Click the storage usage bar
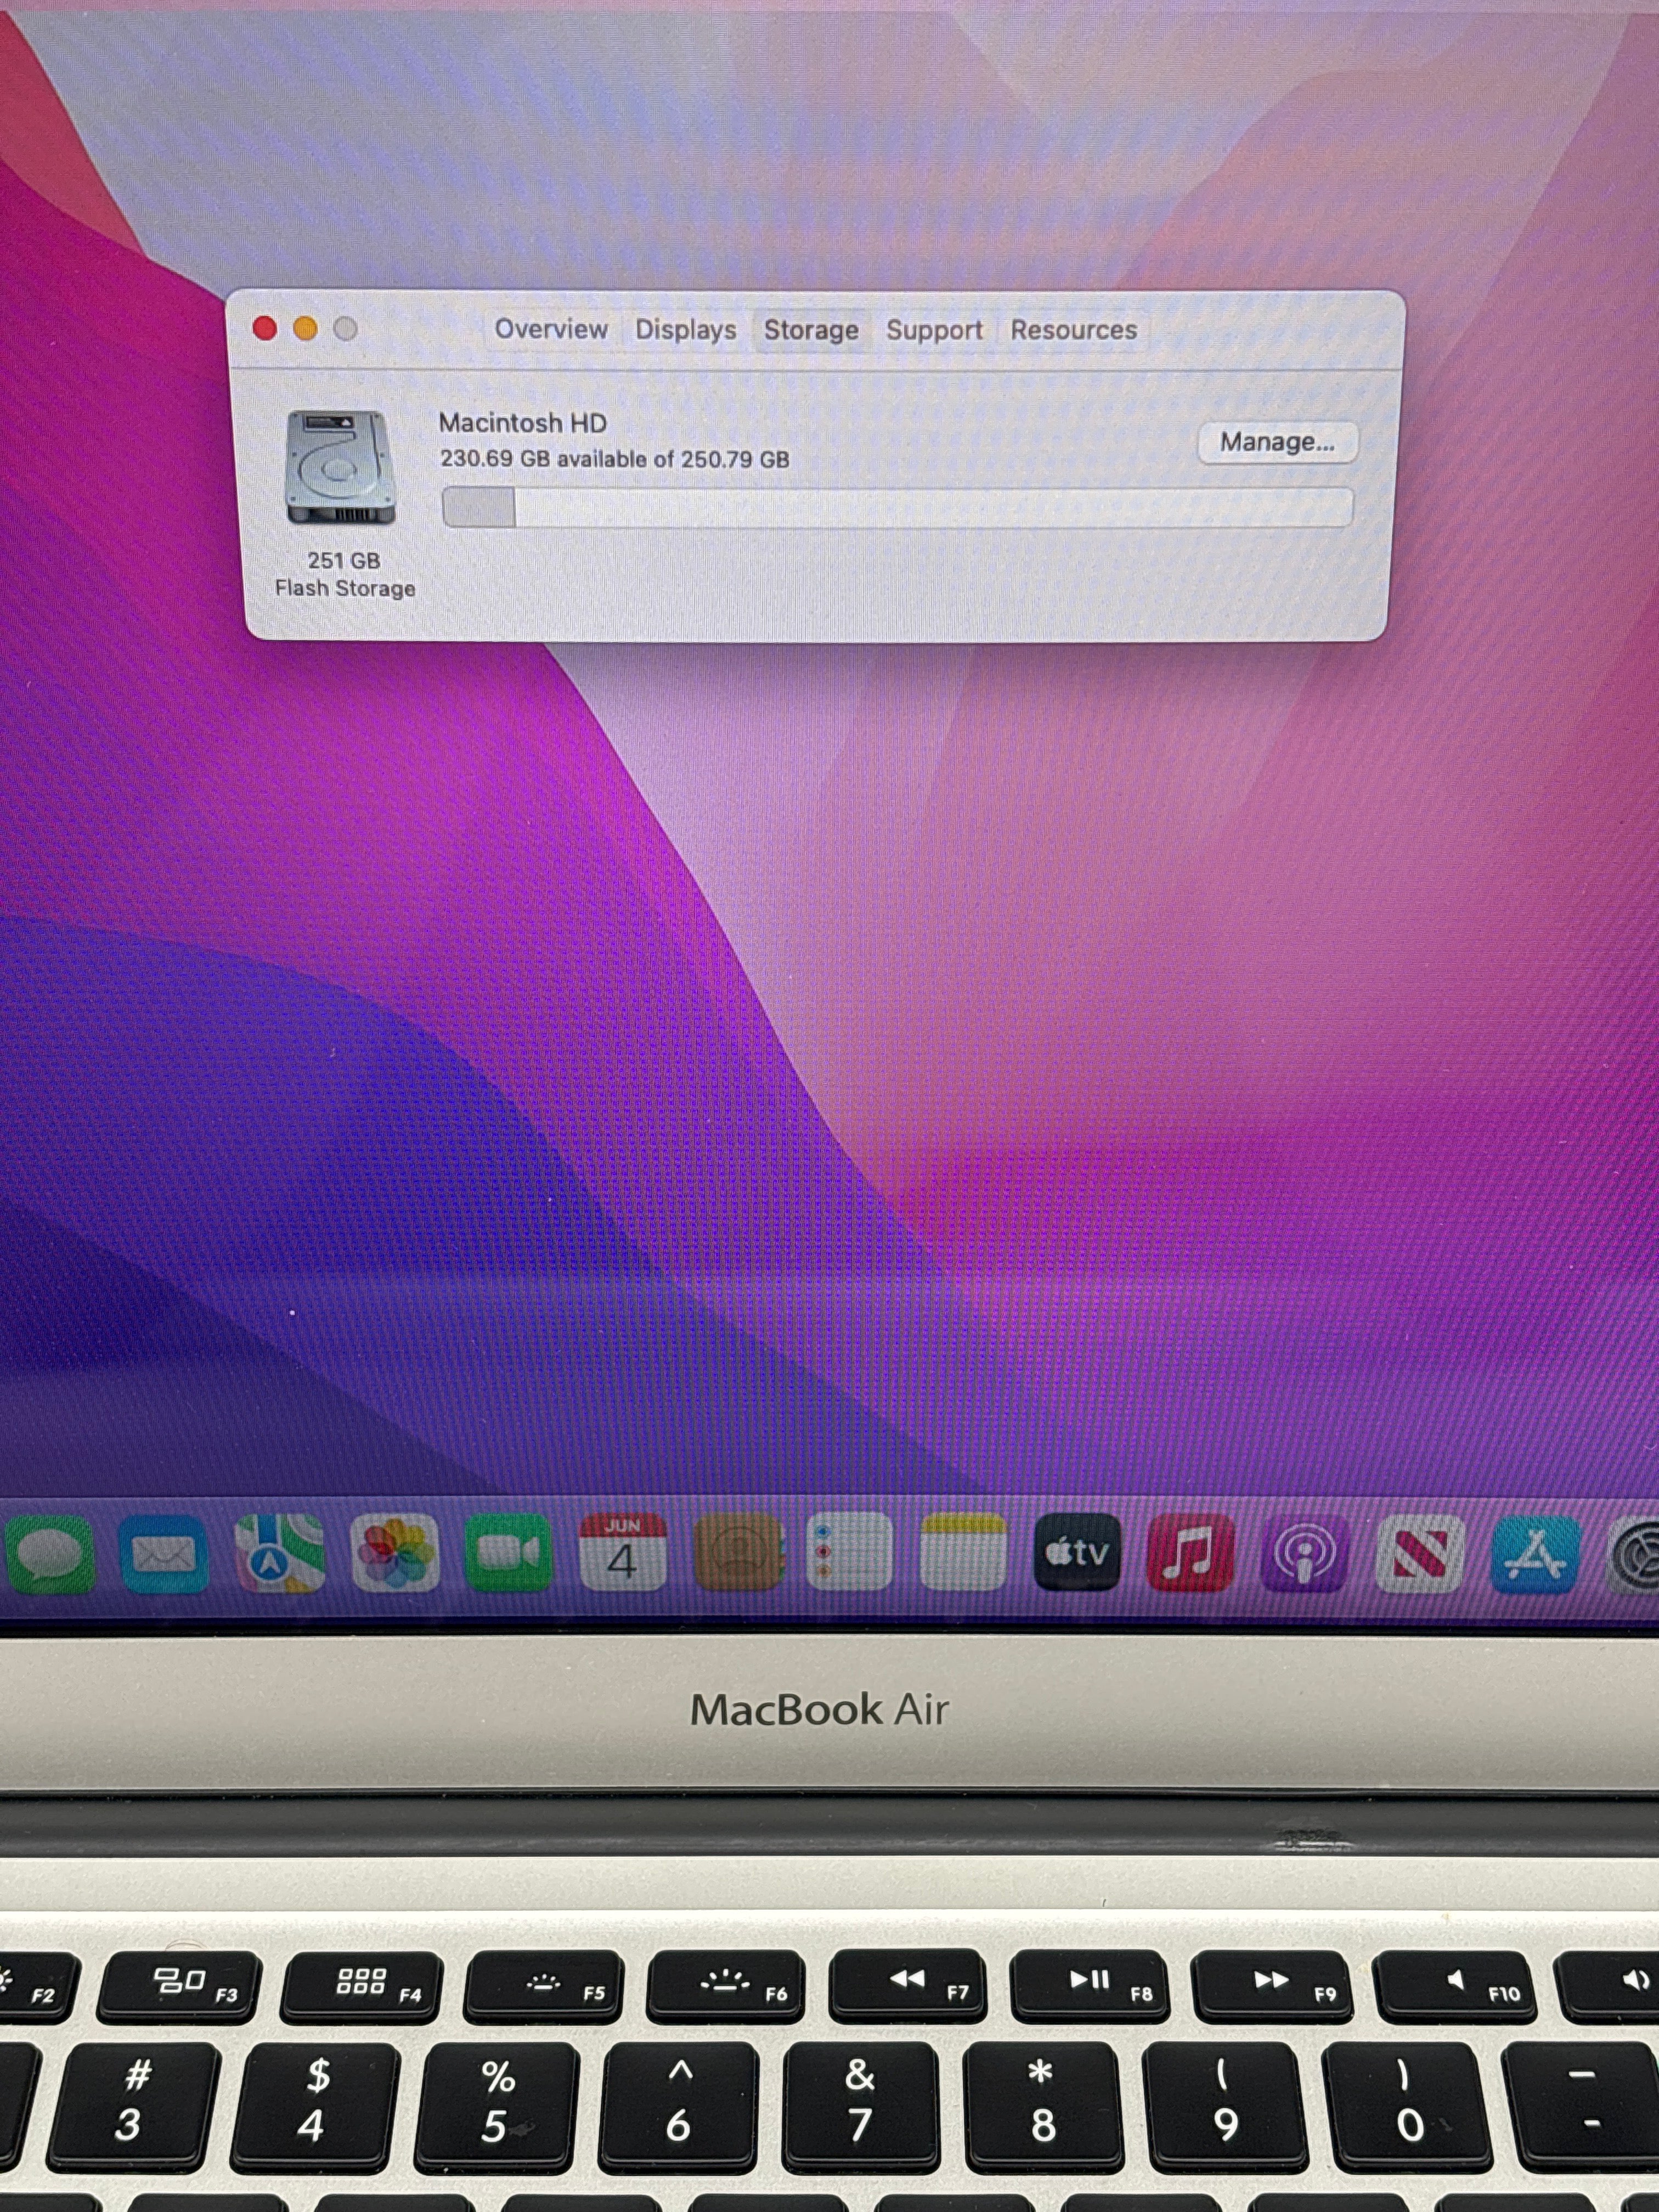Screen dimensions: 1659x2212 pos(897,507)
